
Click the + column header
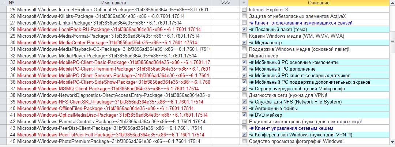pyautogui.click(x=244, y=3)
